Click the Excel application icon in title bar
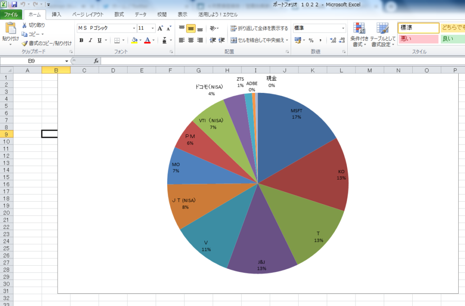Image resolution: width=465 pixels, height=306 pixels. click(4, 5)
